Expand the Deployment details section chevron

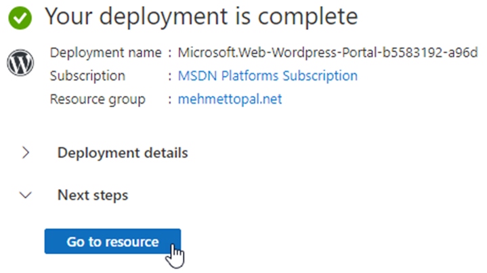(x=26, y=153)
